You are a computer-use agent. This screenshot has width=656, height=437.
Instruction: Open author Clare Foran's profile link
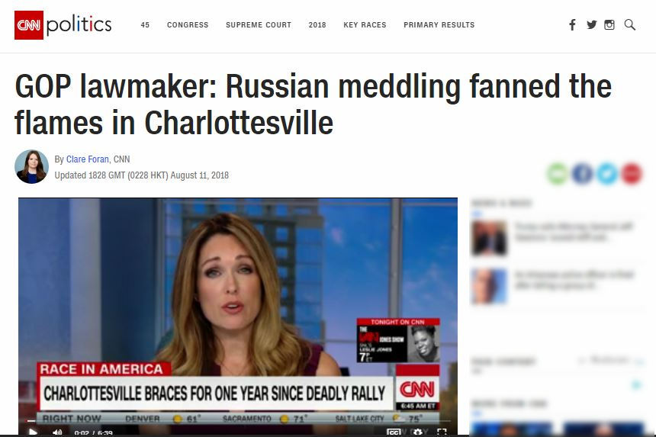click(x=88, y=159)
